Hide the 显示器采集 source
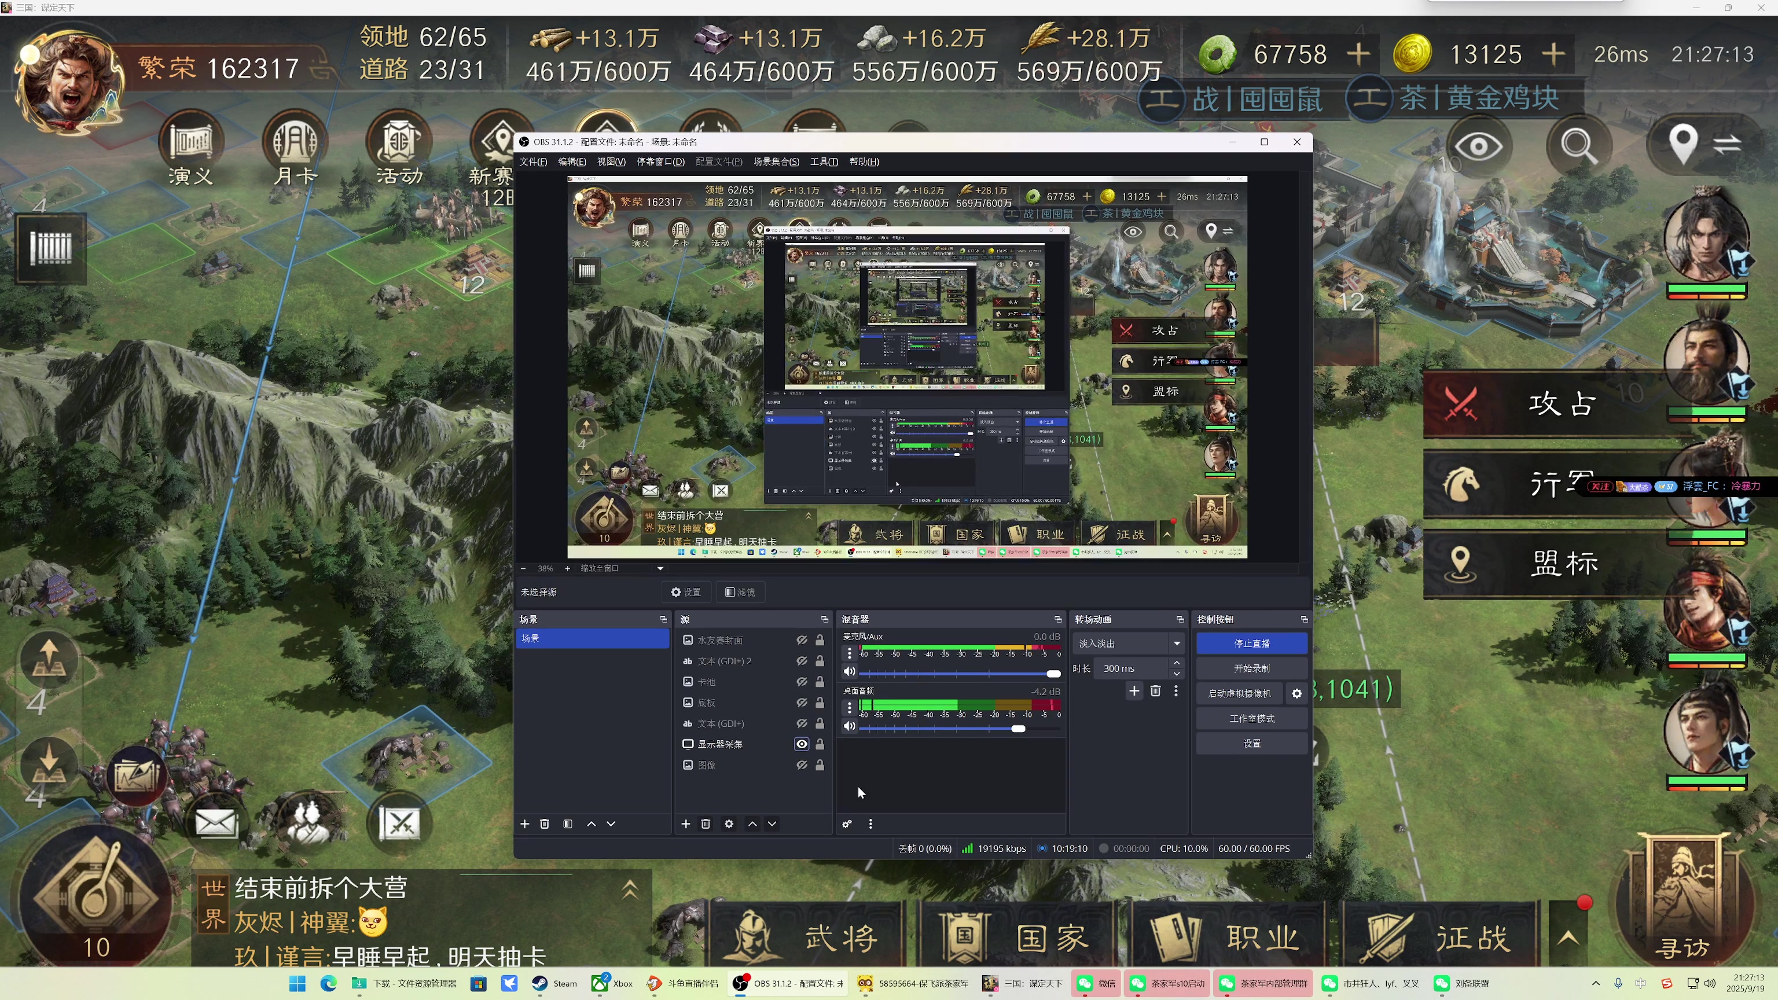The height and width of the screenshot is (1000, 1778). coord(802,744)
